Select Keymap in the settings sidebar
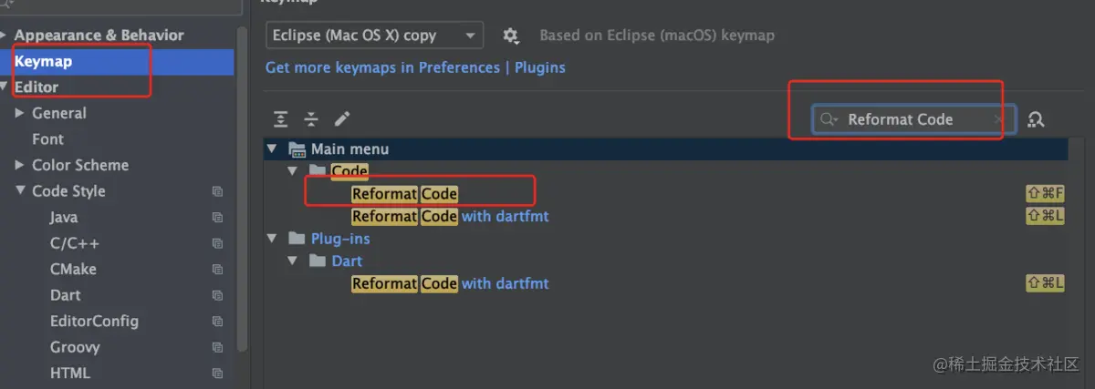1095x389 pixels. 43,62
